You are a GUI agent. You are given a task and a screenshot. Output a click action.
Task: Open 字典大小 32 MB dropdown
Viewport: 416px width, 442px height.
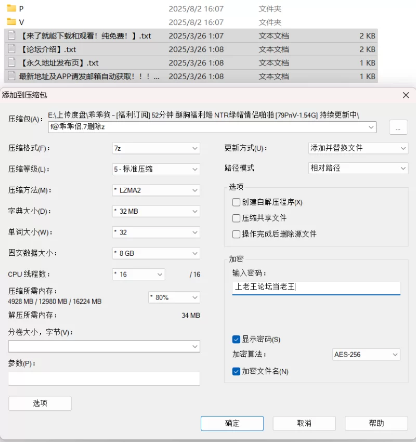pyautogui.click(x=156, y=212)
